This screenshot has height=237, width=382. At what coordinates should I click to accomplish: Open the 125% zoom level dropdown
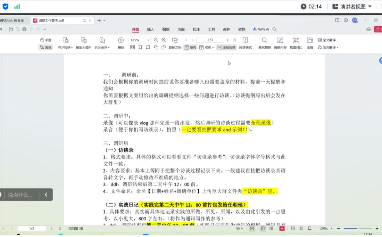point(149,40)
